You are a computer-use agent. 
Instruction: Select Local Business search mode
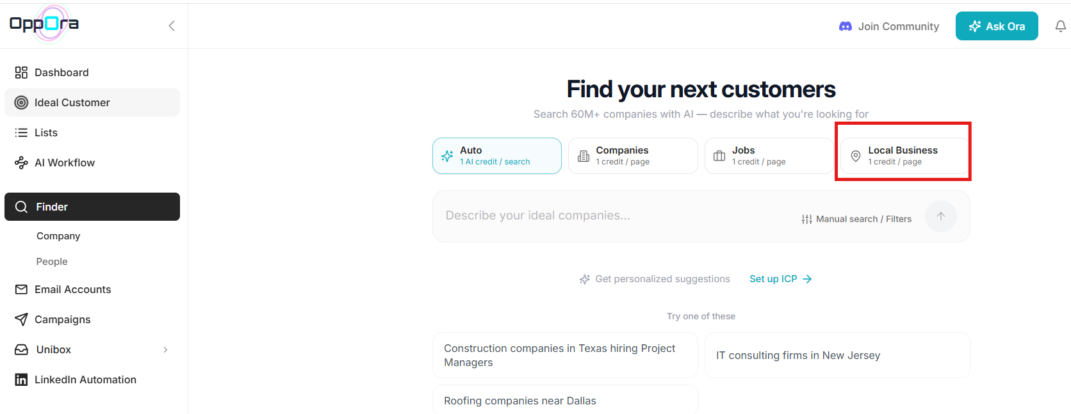904,155
